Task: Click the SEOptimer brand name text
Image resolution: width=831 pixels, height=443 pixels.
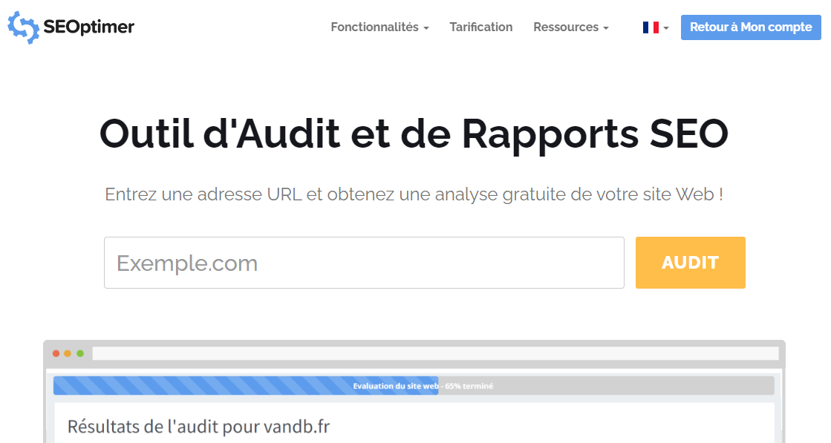Action: tap(89, 27)
